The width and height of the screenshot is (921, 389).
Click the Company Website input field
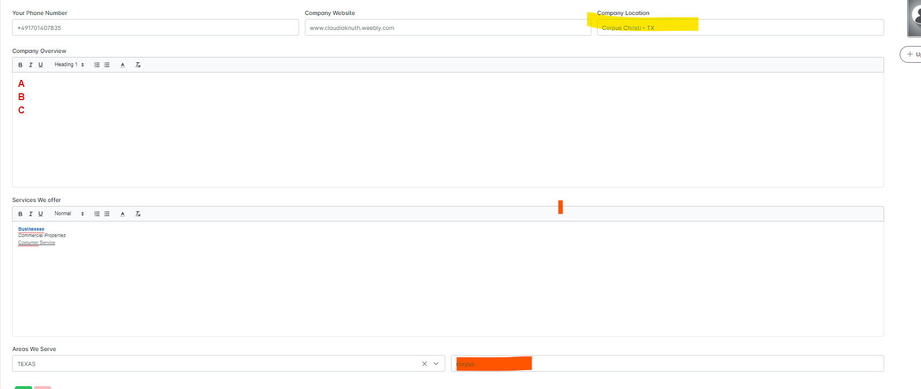(x=448, y=28)
